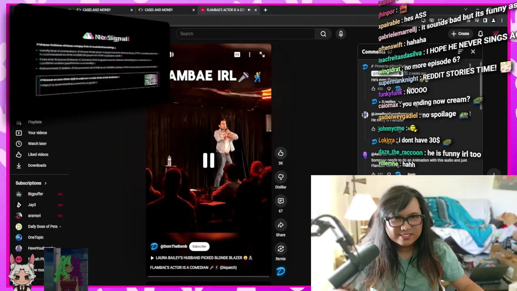517x291 pixels.
Task: Open the Share icon beside the short
Action: coord(281,225)
